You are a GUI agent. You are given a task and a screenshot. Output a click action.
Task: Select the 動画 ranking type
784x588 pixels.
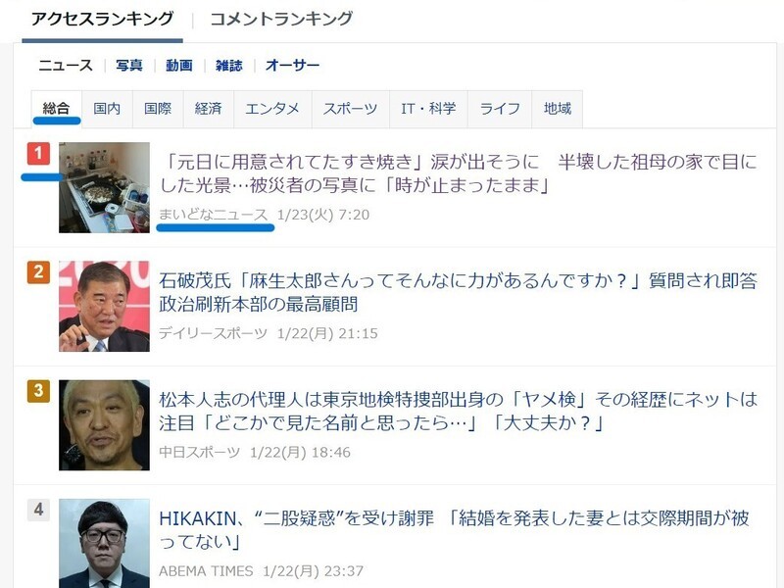coord(179,65)
